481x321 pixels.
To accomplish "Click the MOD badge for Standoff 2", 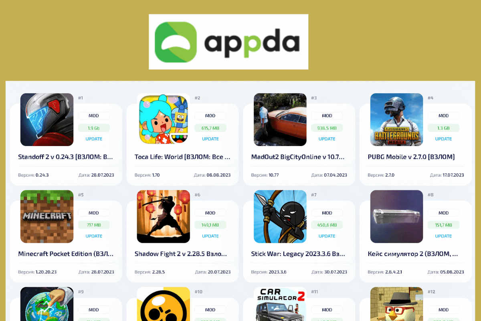I will click(x=94, y=116).
